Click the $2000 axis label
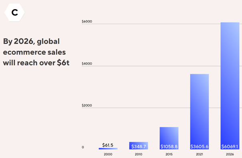 (x=87, y=105)
